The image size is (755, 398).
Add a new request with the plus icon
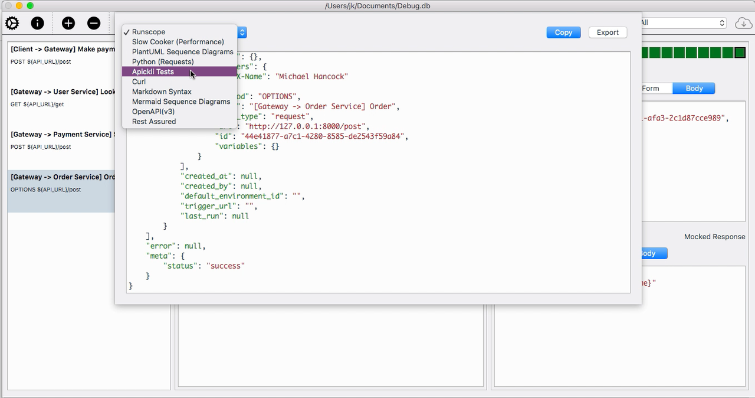pos(68,24)
